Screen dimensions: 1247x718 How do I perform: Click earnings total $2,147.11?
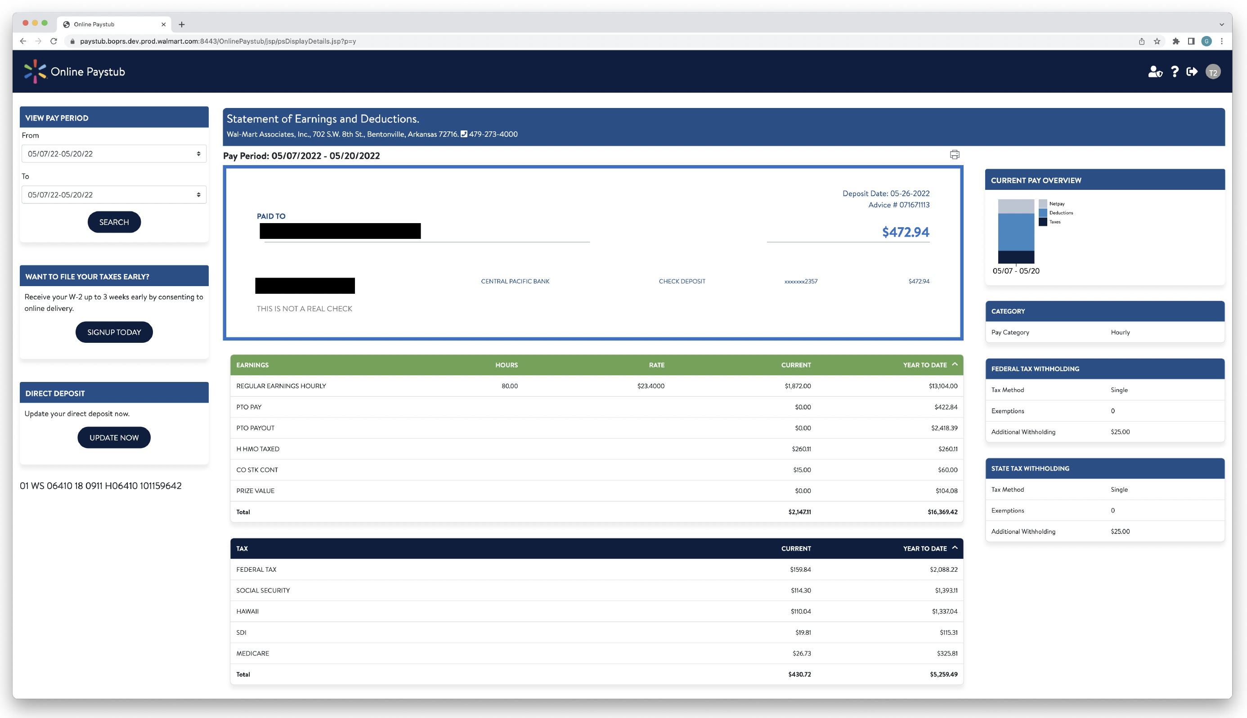coord(799,512)
